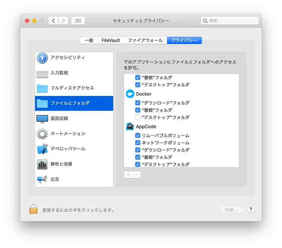Click the plus button below the list
This screenshot has height=248, width=282.
[x=128, y=175]
